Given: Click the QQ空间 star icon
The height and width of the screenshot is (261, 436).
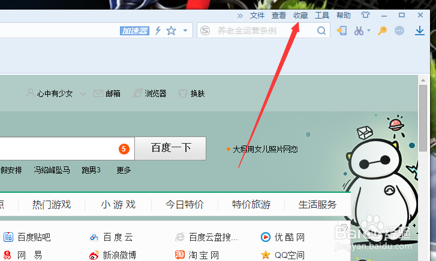Looking at the screenshot, I should tap(266, 254).
